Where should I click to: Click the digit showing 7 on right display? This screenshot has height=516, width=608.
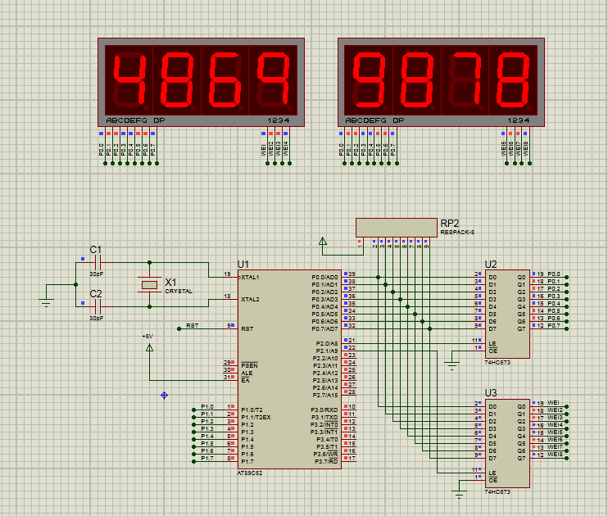(465, 80)
